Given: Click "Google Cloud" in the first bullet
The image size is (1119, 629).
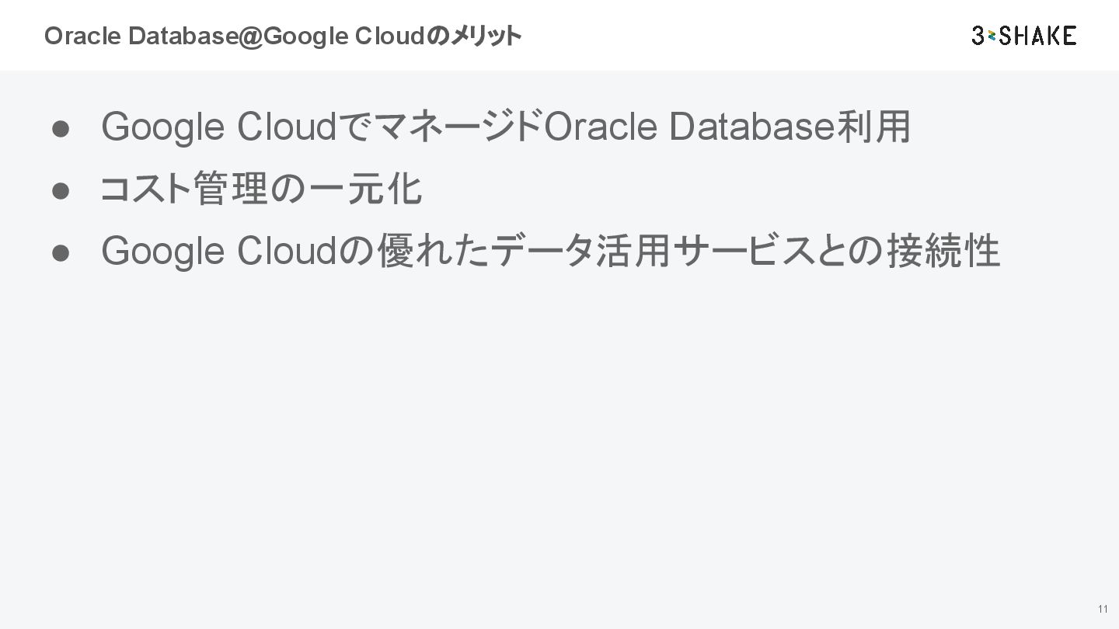Looking at the screenshot, I should pos(218,127).
